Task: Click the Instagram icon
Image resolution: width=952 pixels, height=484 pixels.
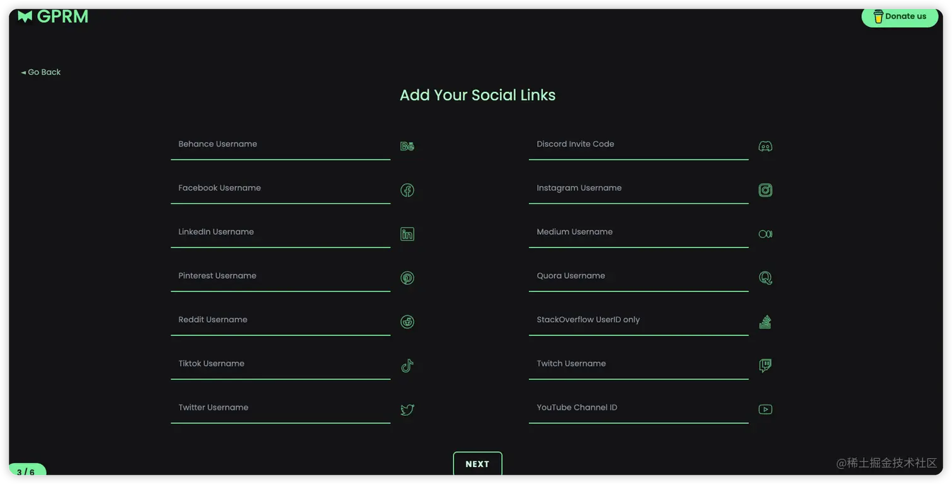Action: pyautogui.click(x=765, y=190)
